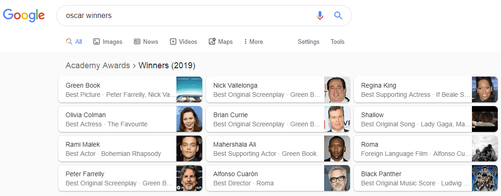Open the Green Book Best Picture card

point(130,89)
